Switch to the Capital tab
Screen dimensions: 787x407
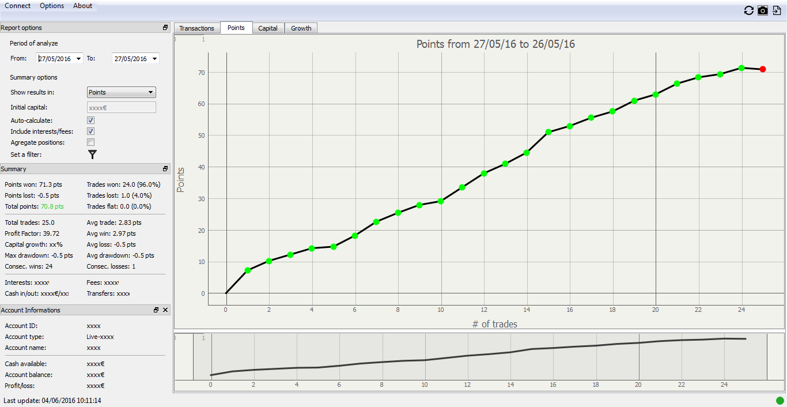pos(268,28)
